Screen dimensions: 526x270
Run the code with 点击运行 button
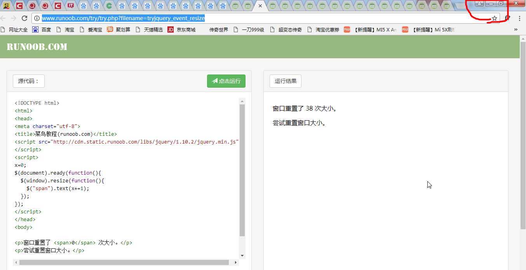point(226,81)
